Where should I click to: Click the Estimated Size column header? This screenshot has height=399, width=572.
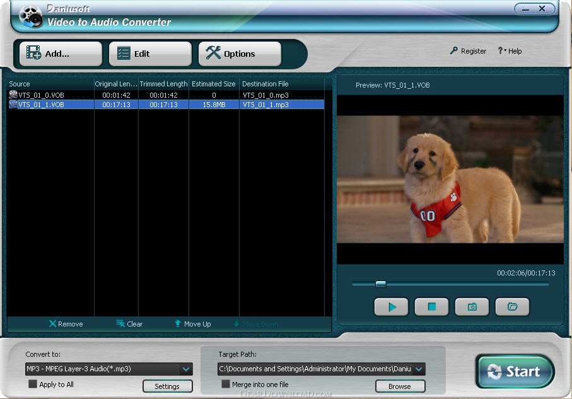[x=214, y=84]
